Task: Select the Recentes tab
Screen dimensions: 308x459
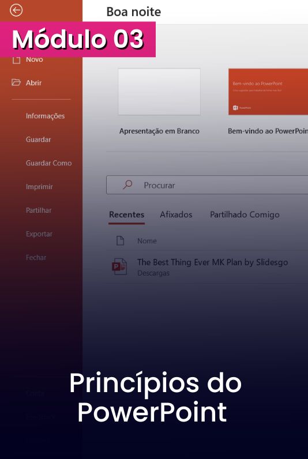Action: point(126,215)
